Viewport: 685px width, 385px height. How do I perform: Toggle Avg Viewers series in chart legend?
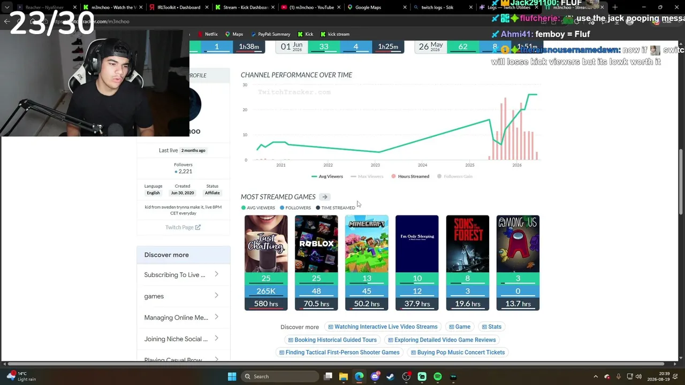(327, 176)
